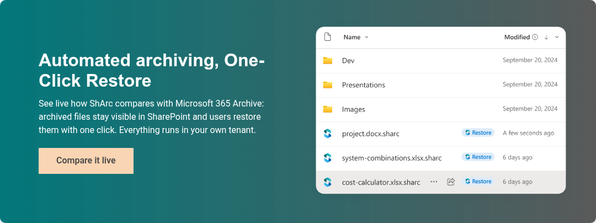Click ShArc icon beside project.docx.sharc

pos(327,134)
